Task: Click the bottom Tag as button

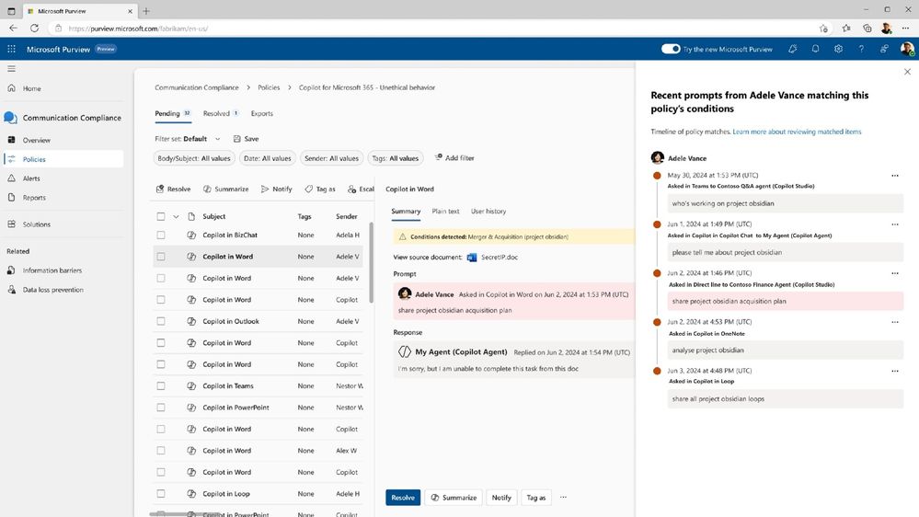Action: tap(535, 497)
